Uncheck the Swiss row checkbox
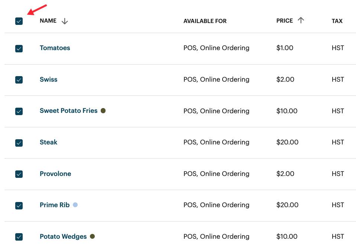The height and width of the screenshot is (251, 356). (19, 80)
